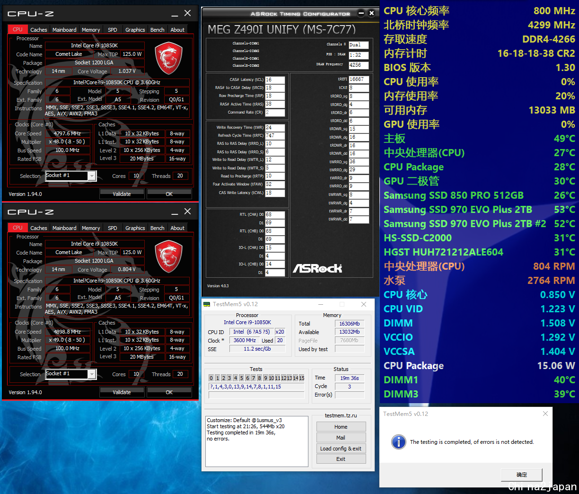Close the lower CPU-Z window
Image resolution: width=579 pixels, height=494 pixels.
(188, 212)
